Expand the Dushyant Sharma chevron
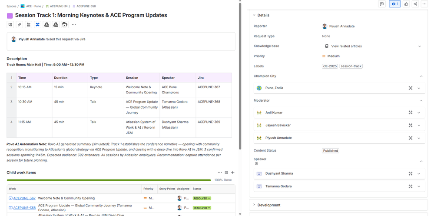The image size is (434, 216). [419, 174]
